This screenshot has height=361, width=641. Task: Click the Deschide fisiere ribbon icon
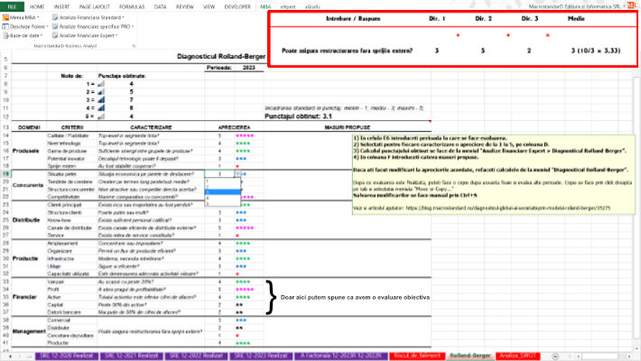point(25,26)
